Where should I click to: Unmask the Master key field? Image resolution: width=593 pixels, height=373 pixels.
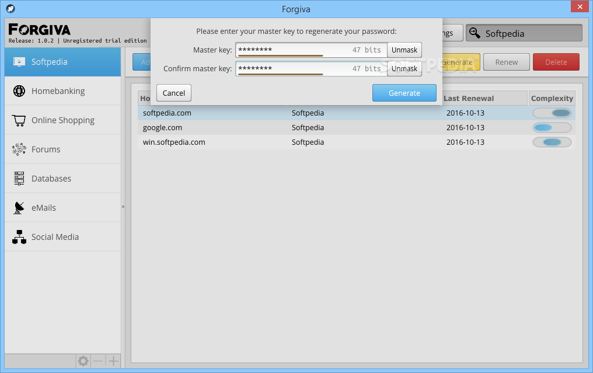tap(404, 50)
